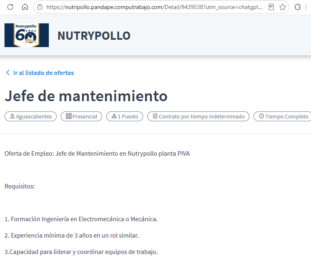The image size is (311, 263).
Task: Click the Tiempo Completo schedule tag
Action: [x=282, y=116]
